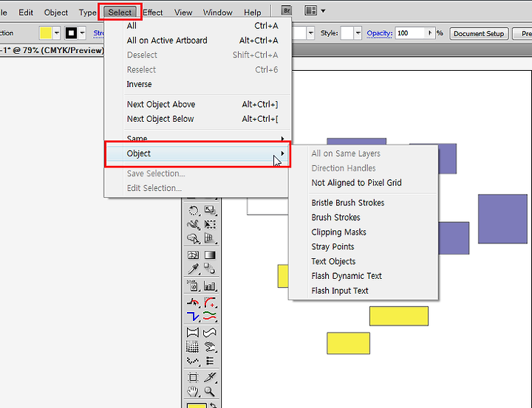This screenshot has width=532, height=408.
Task: Select the Hand tool
Action: pos(193,392)
